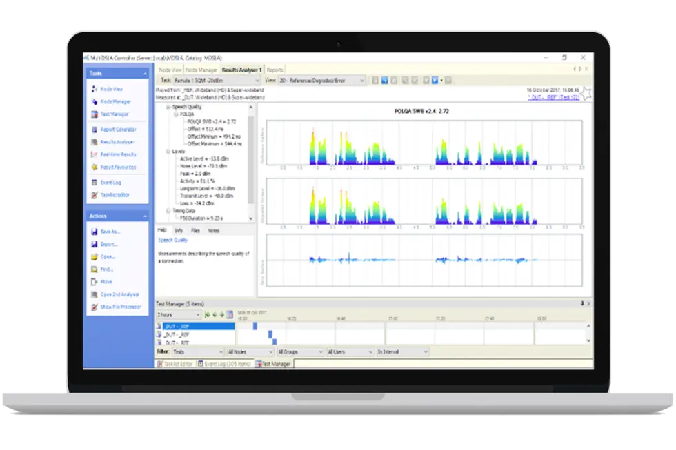Switch to the Reports tab
The width and height of the screenshot is (676, 450).
tap(275, 70)
